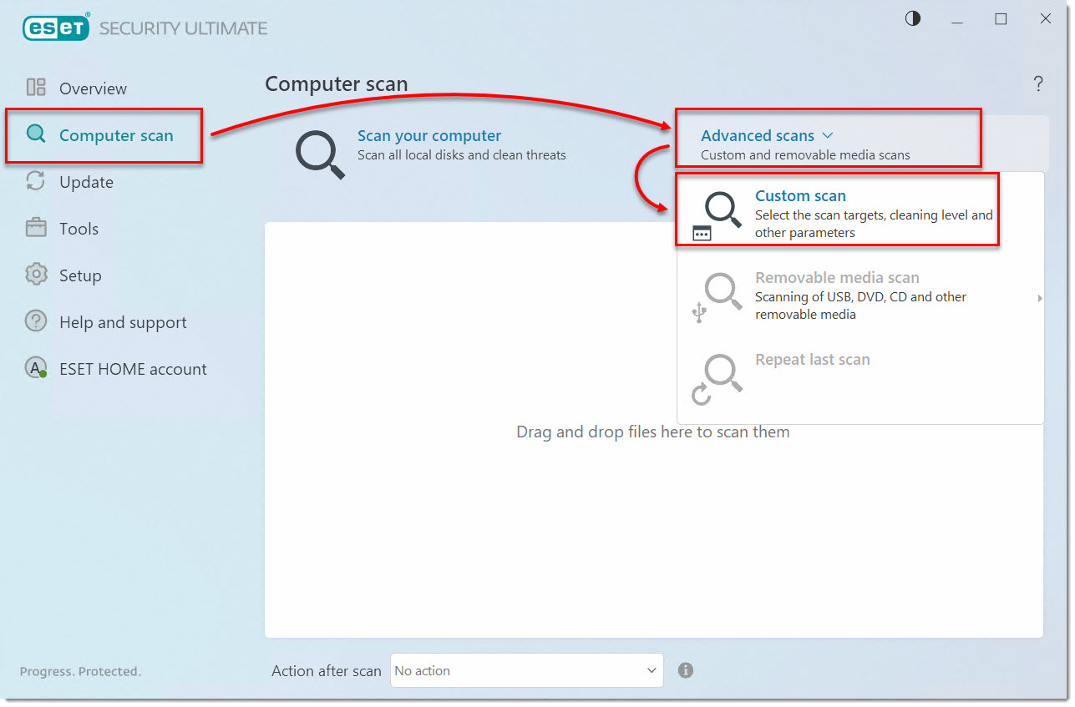Navigate to the Tools section
The height and width of the screenshot is (707, 1075).
pyautogui.click(x=79, y=229)
